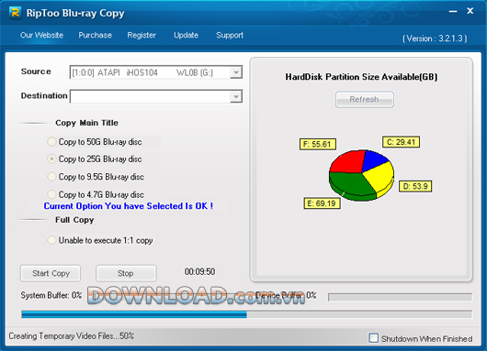The height and width of the screenshot is (351, 487).
Task: Select Copy to 9.5G Blu-ray disc
Action: coord(51,177)
